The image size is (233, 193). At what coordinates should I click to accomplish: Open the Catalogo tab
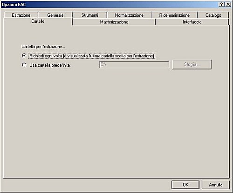tap(213, 15)
